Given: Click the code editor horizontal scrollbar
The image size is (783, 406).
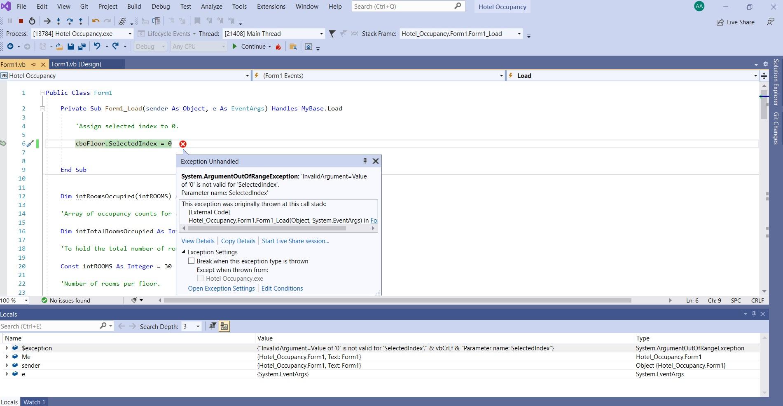Looking at the screenshot, I should point(397,300).
